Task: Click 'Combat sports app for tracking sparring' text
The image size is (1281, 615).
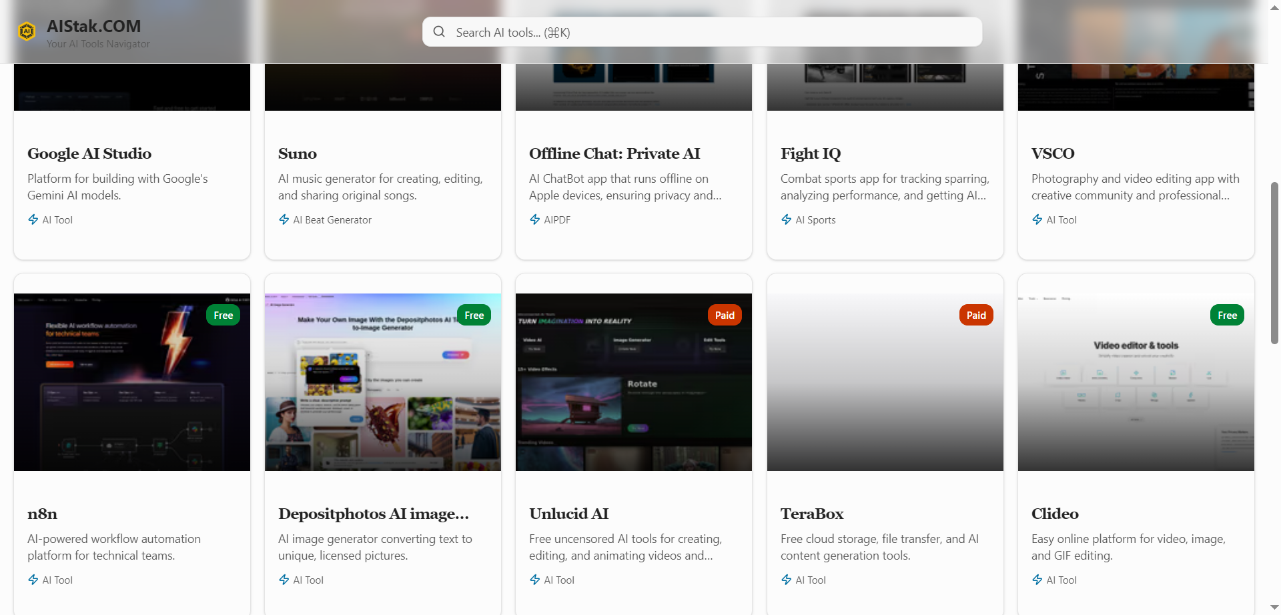Action: (885, 187)
